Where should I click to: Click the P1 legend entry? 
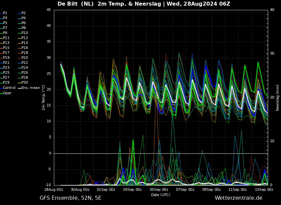4,13
